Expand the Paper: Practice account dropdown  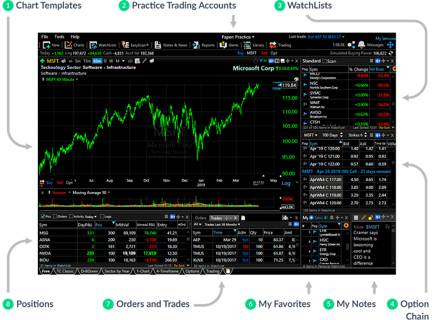tap(238, 37)
